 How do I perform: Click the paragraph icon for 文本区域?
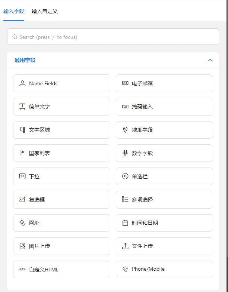[x=22, y=130]
